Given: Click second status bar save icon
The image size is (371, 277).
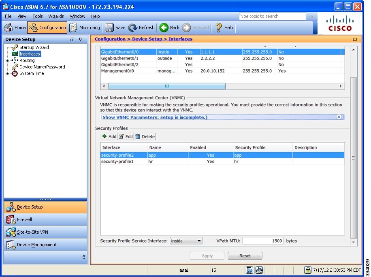Looking at the screenshot, I should 259,270.
